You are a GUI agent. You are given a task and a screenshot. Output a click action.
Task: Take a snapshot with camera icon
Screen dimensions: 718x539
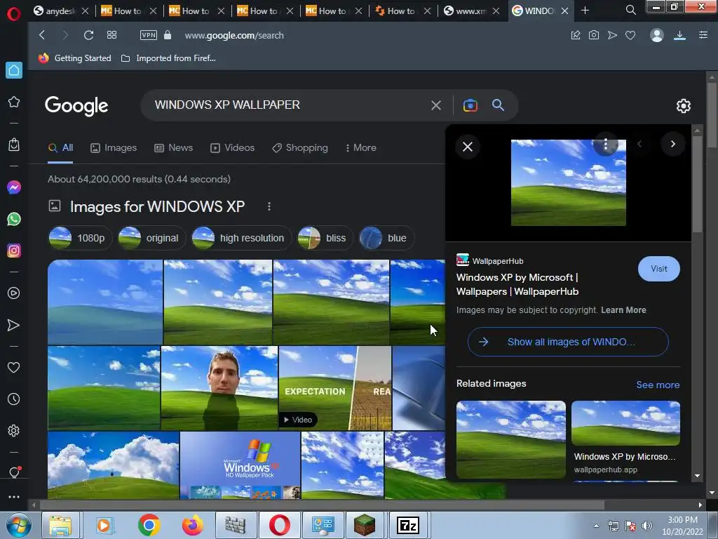point(594,35)
